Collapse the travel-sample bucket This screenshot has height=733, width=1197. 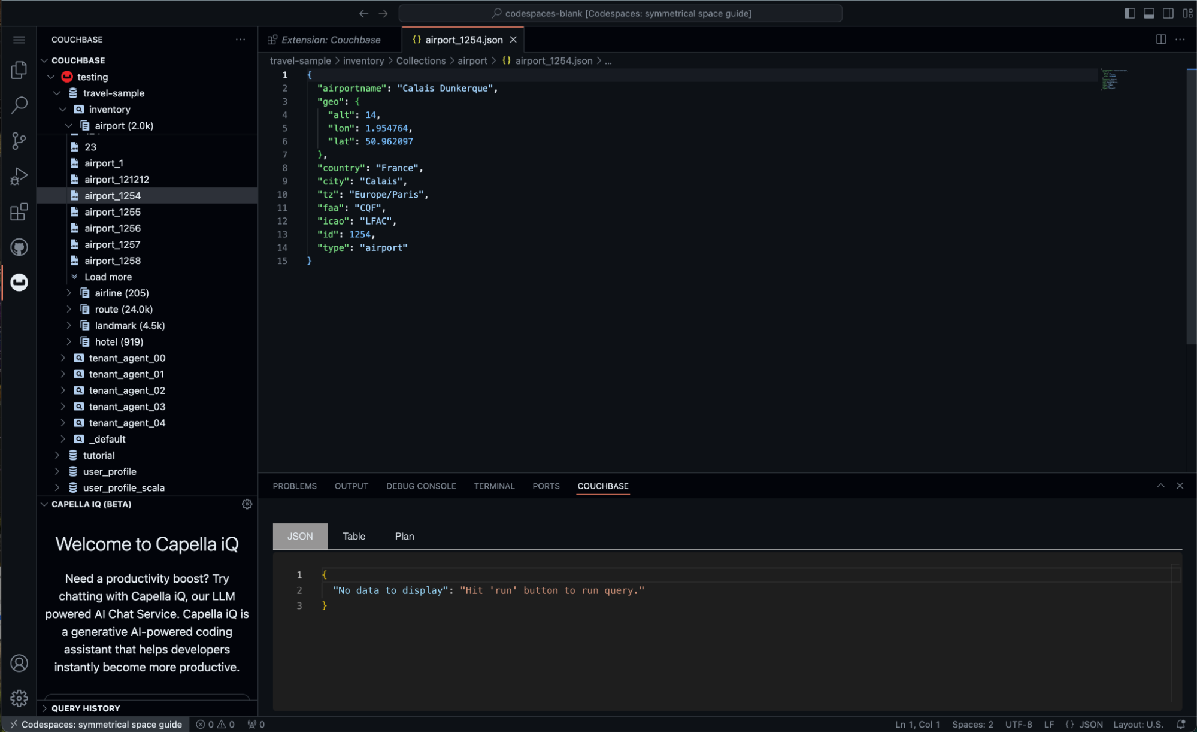click(x=57, y=93)
